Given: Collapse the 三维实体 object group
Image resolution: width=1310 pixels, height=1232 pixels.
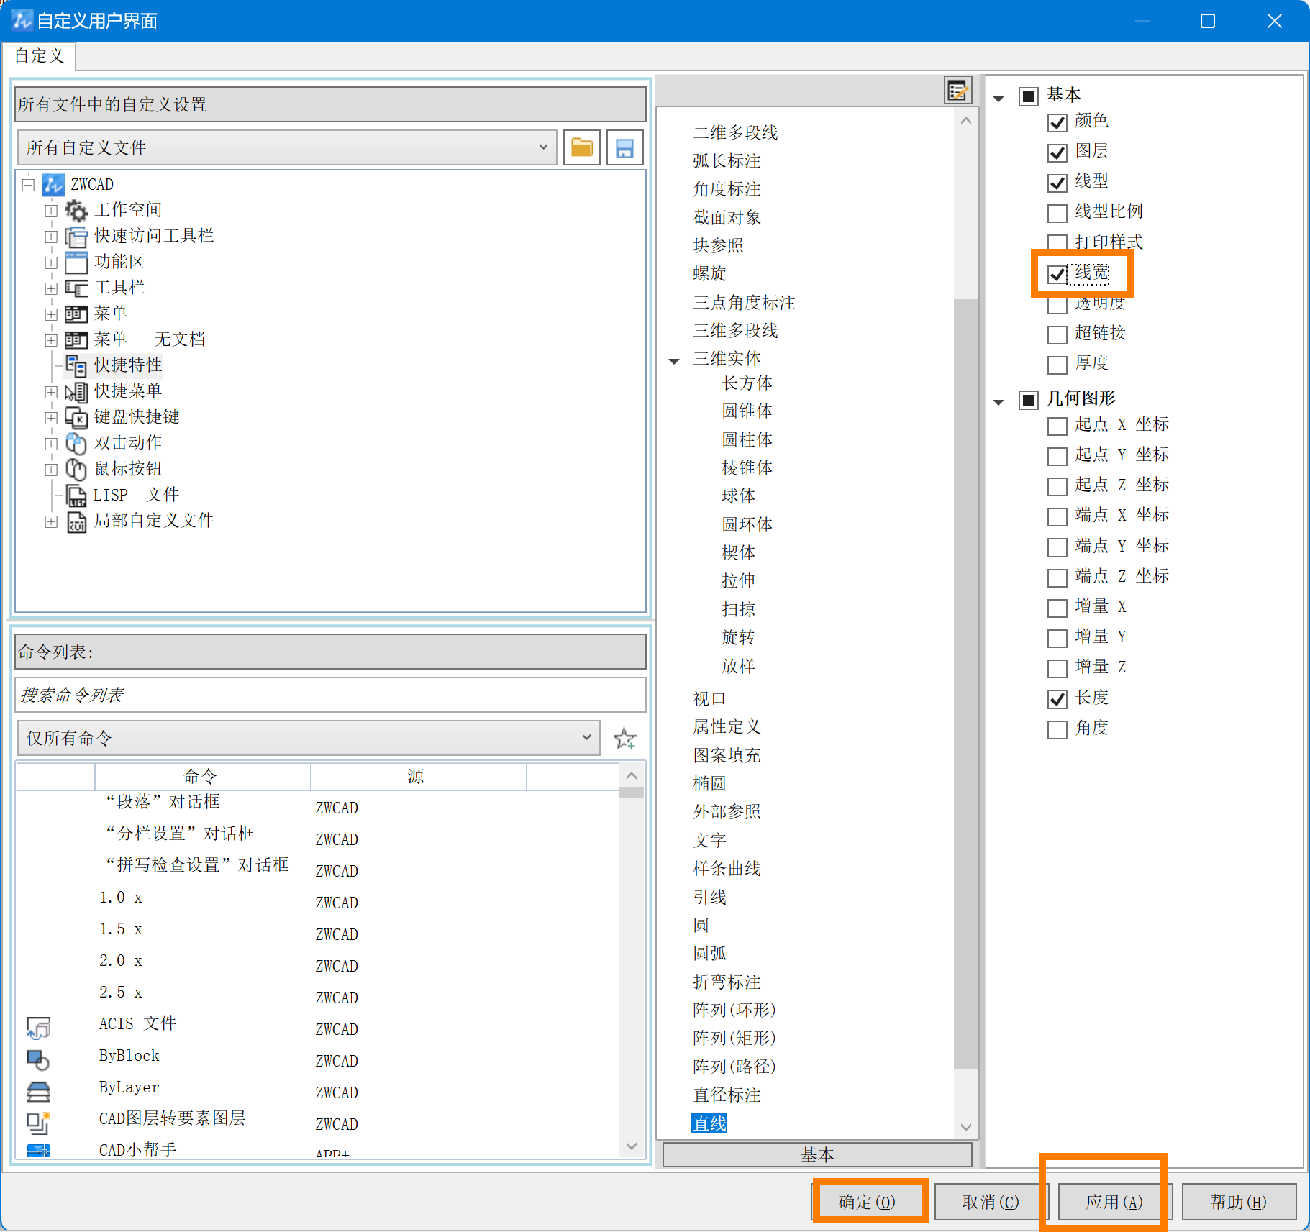Looking at the screenshot, I should click(x=674, y=361).
